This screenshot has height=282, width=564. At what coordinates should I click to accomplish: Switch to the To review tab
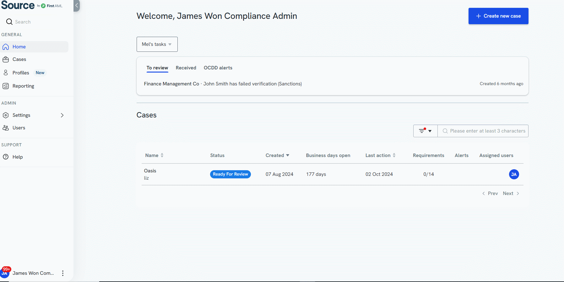tap(157, 68)
